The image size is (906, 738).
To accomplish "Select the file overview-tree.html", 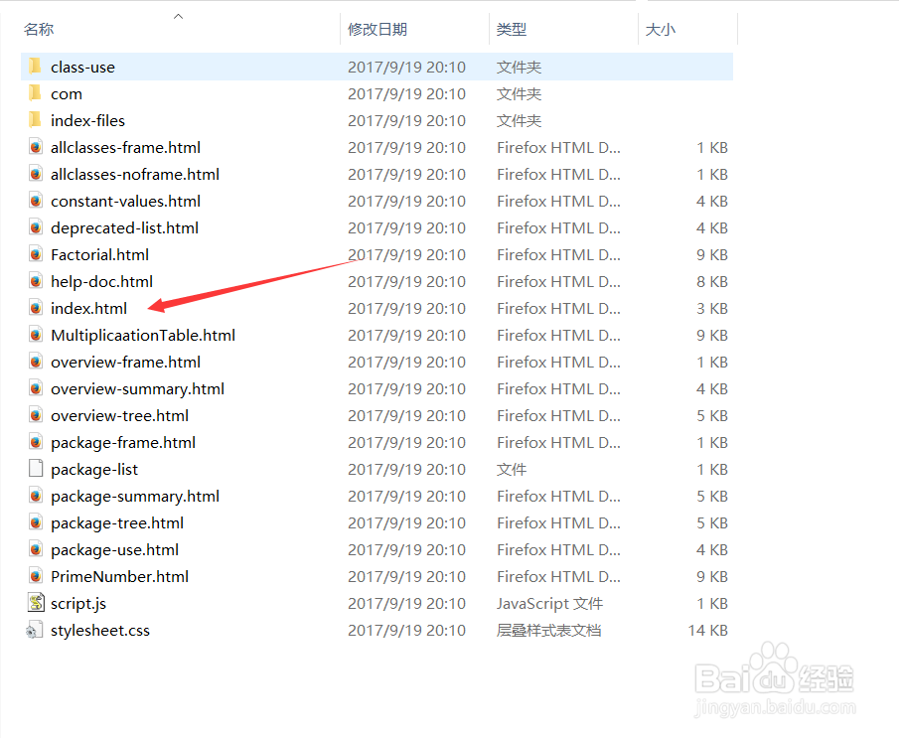I will pos(119,415).
